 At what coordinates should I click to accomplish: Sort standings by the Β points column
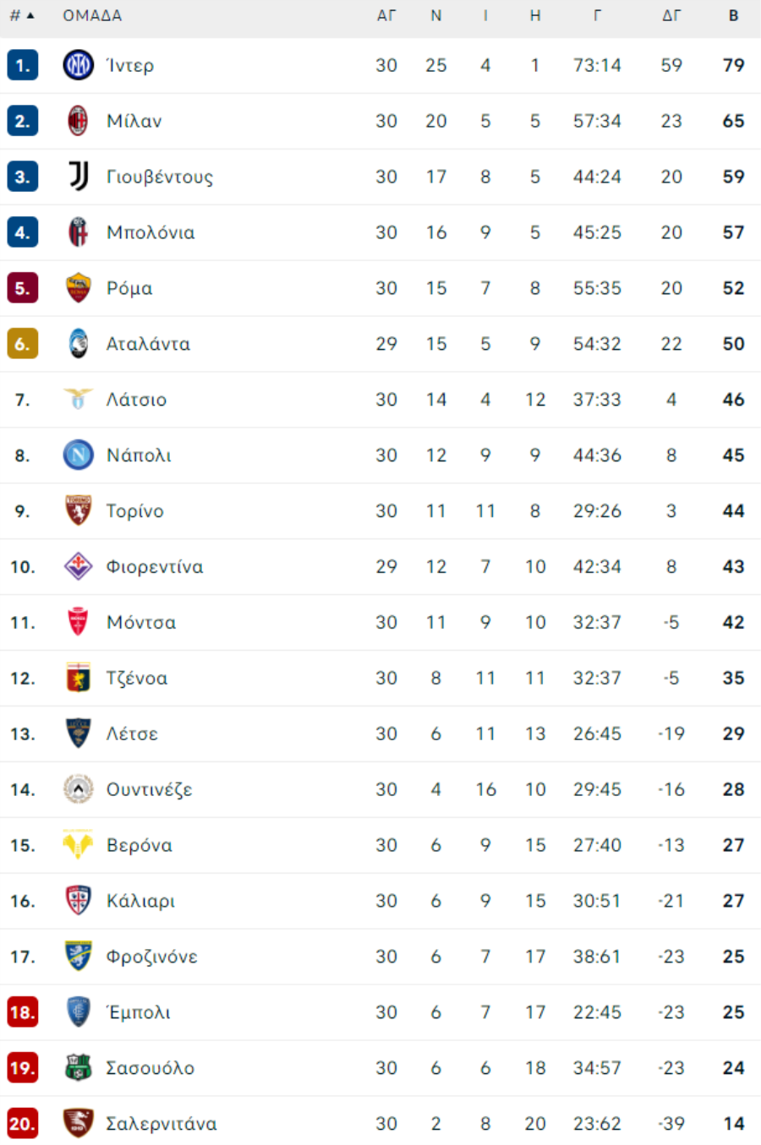coord(733,15)
